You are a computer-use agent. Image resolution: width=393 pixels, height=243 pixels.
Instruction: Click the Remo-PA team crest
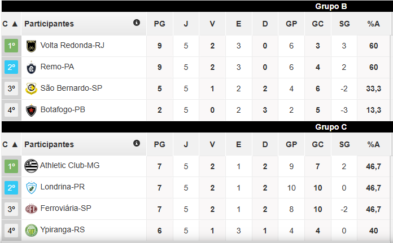coord(31,67)
